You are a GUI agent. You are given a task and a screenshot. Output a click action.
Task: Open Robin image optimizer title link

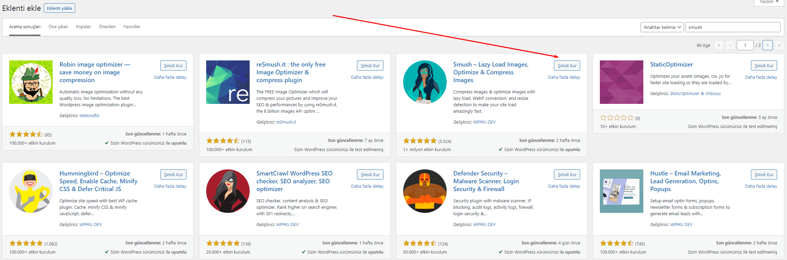point(95,72)
